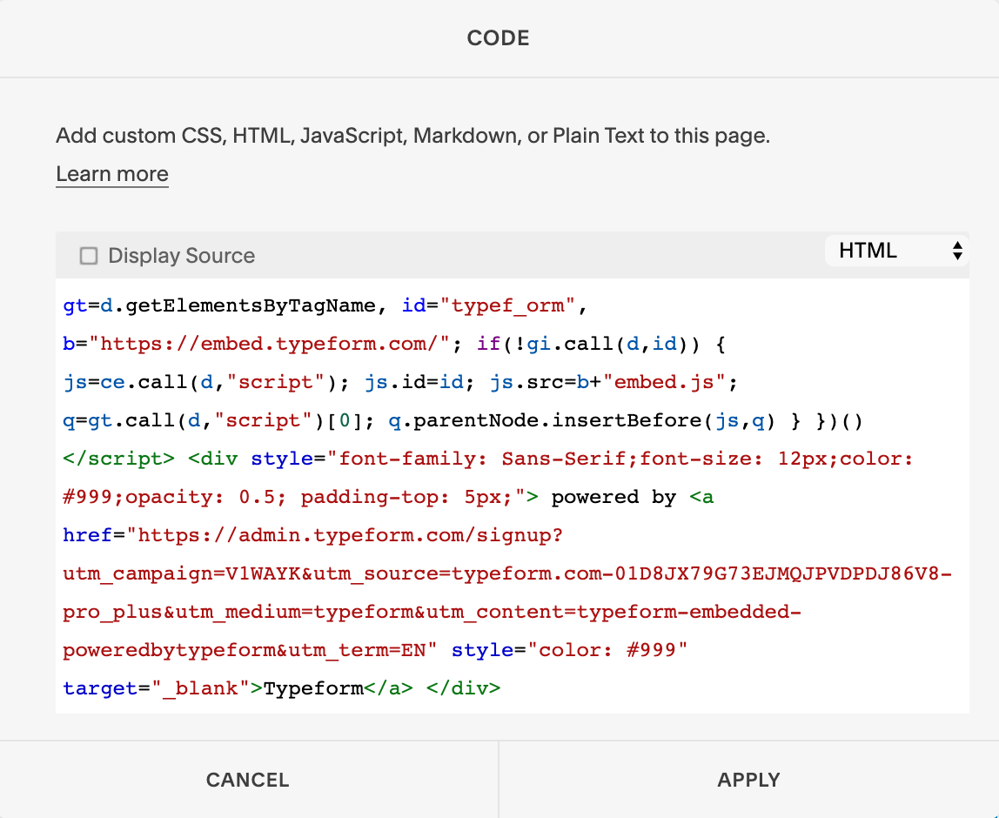The height and width of the screenshot is (818, 999).
Task: Click the closing </script> tag text
Action: click(118, 459)
